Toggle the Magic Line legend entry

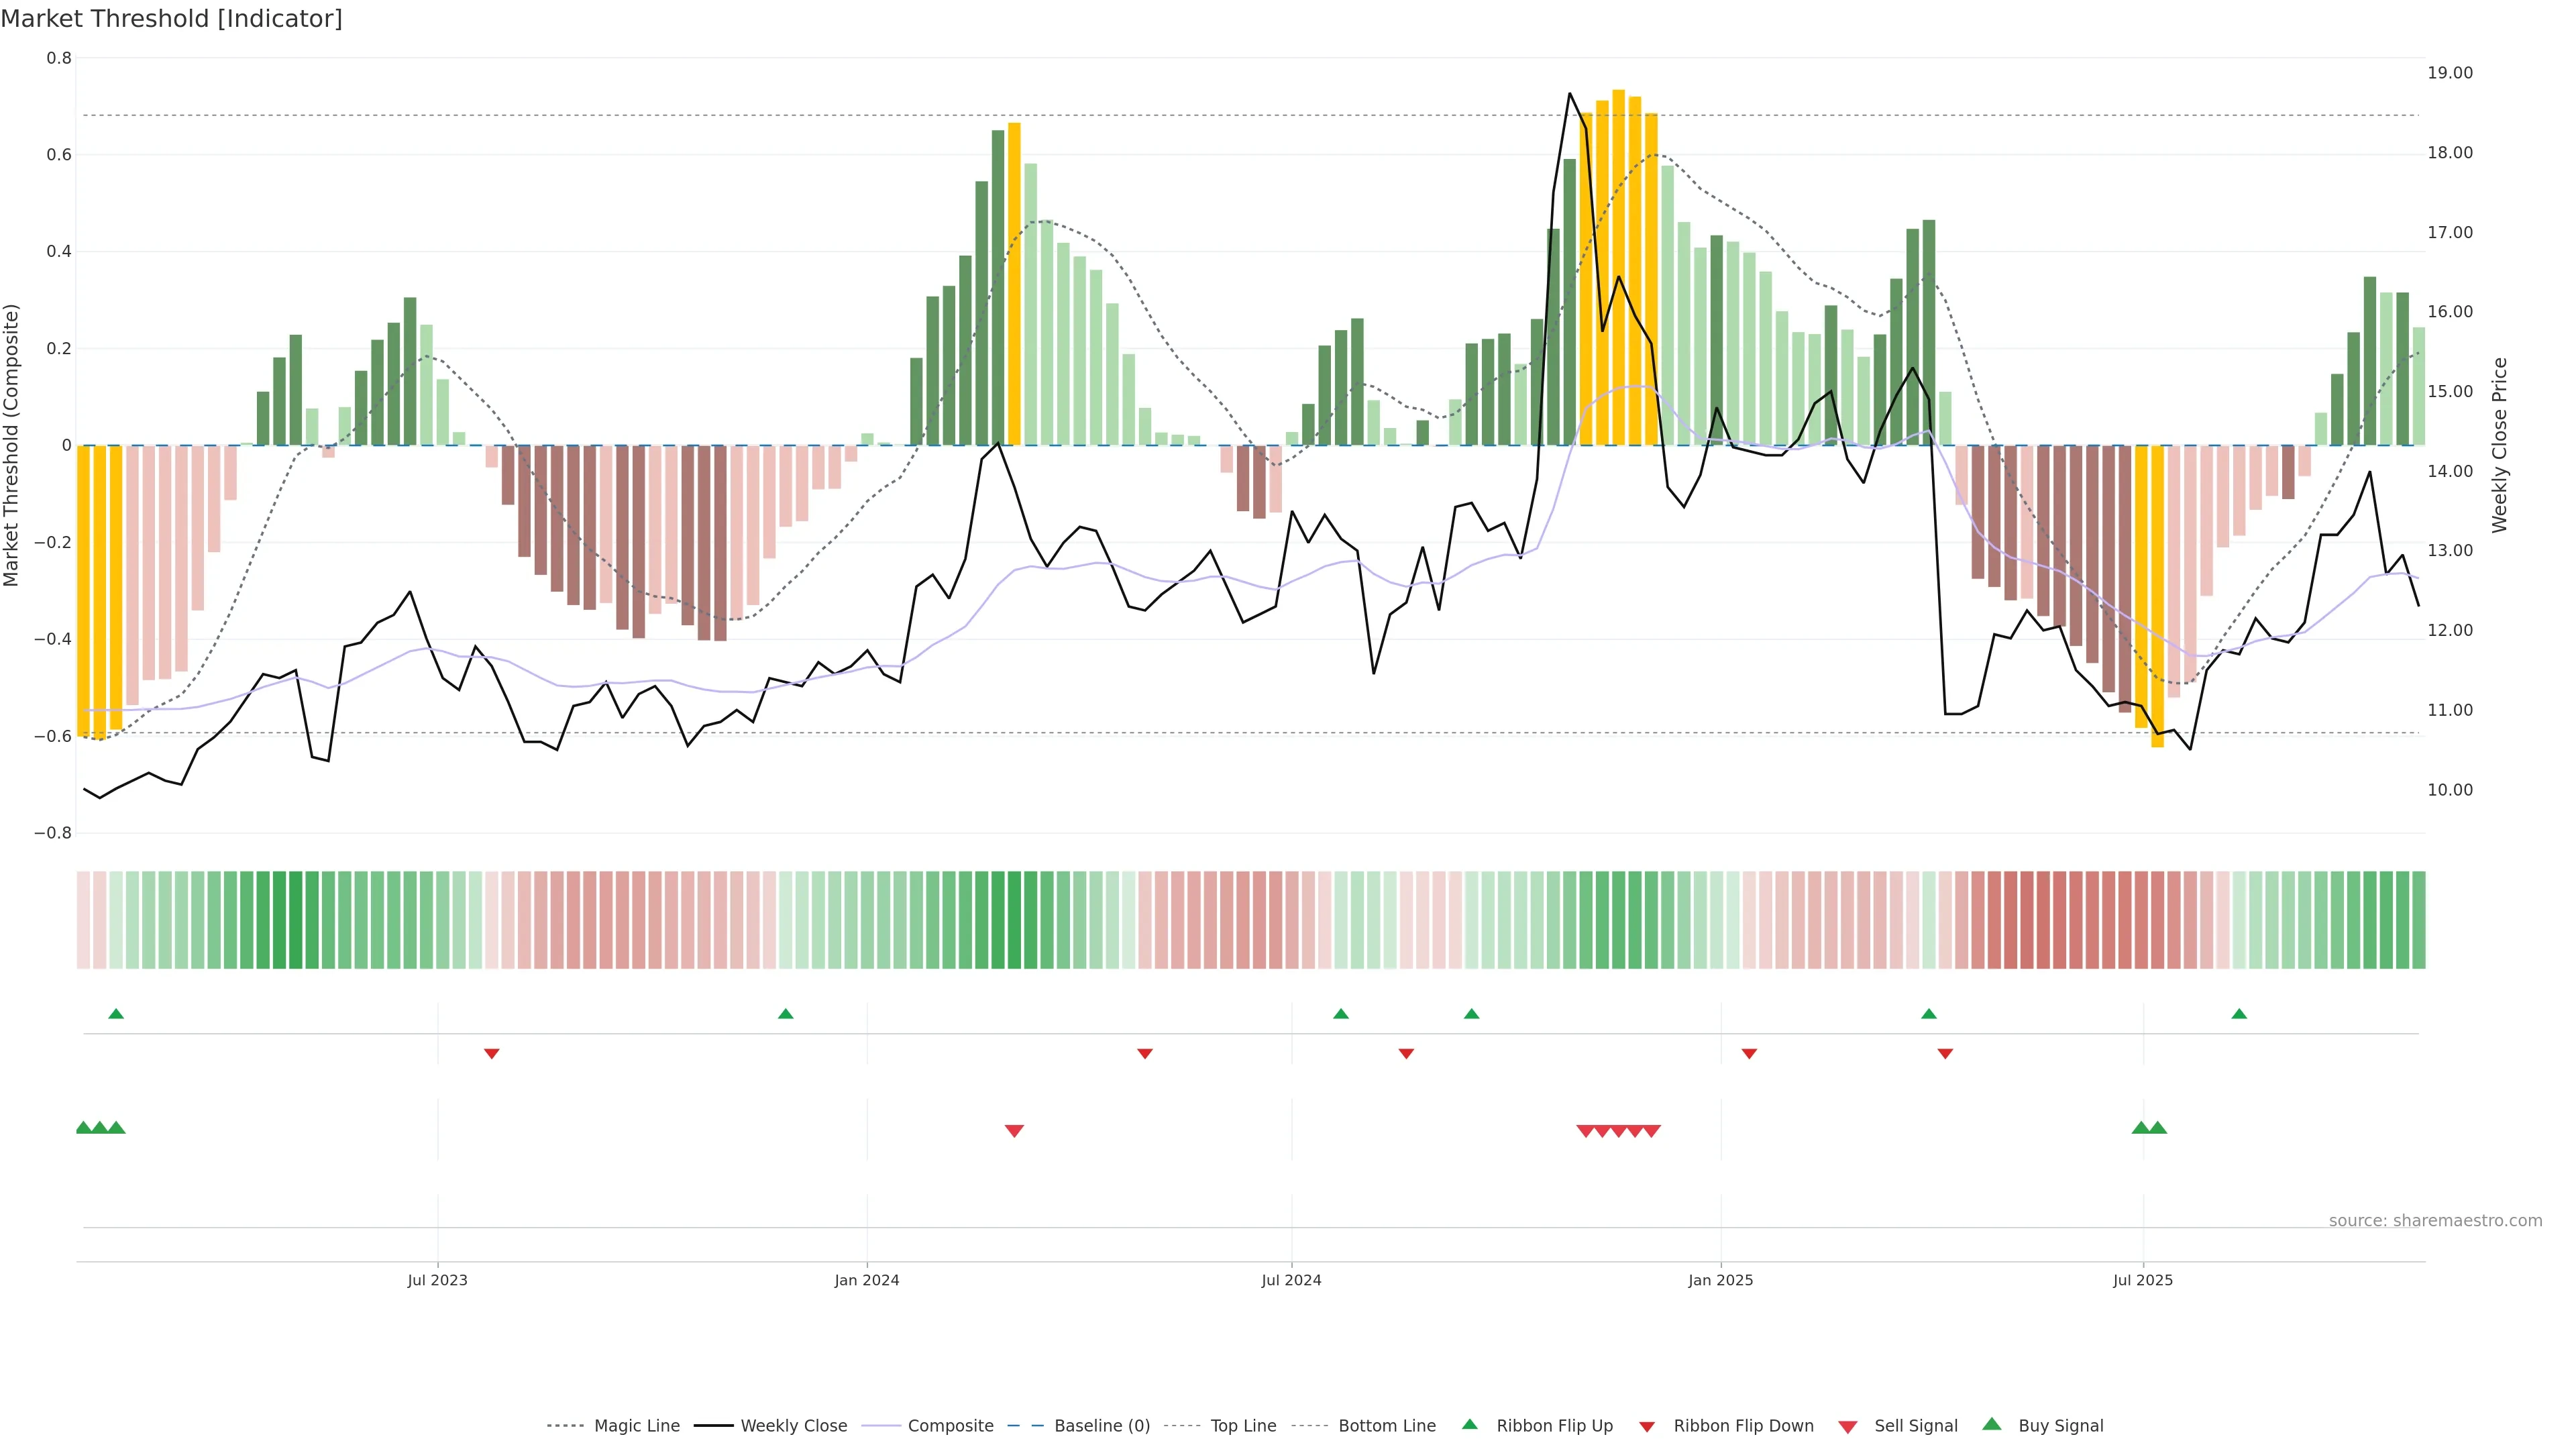tap(636, 1426)
